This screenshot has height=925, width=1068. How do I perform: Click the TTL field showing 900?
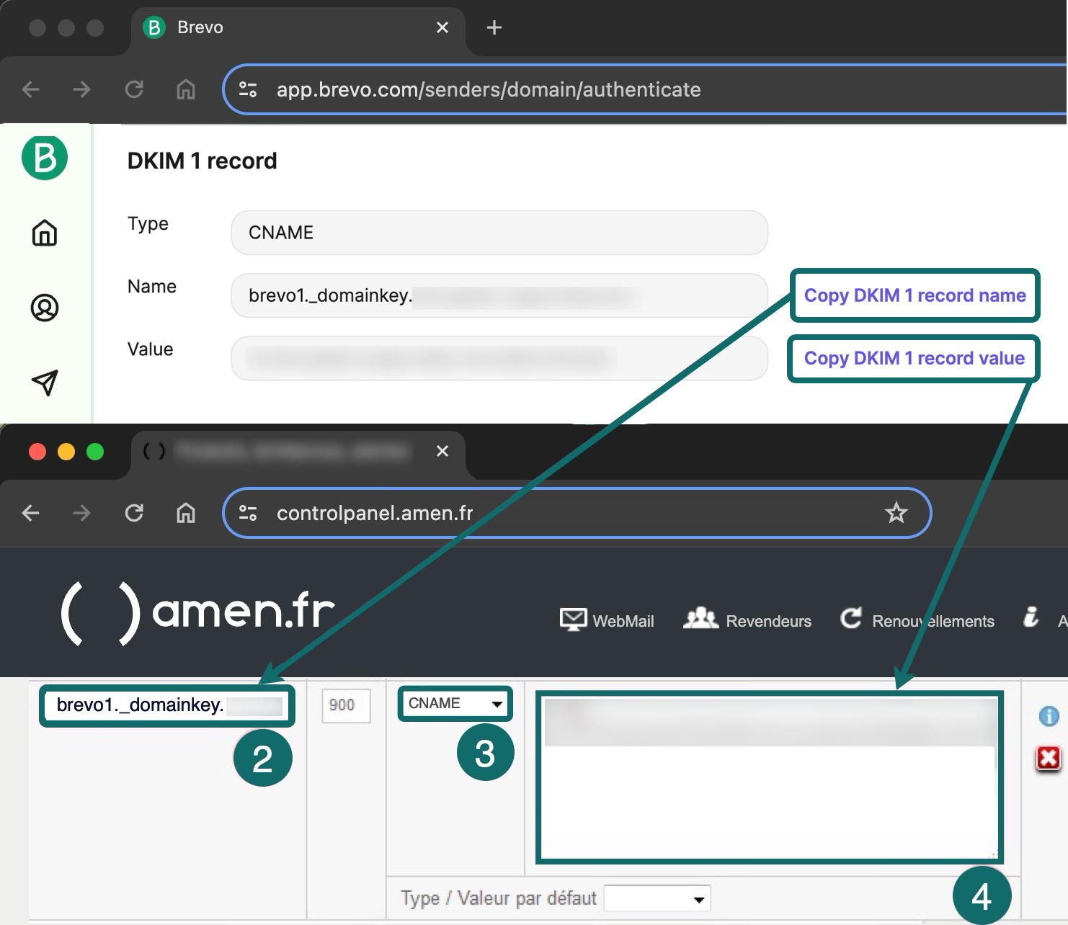(346, 705)
